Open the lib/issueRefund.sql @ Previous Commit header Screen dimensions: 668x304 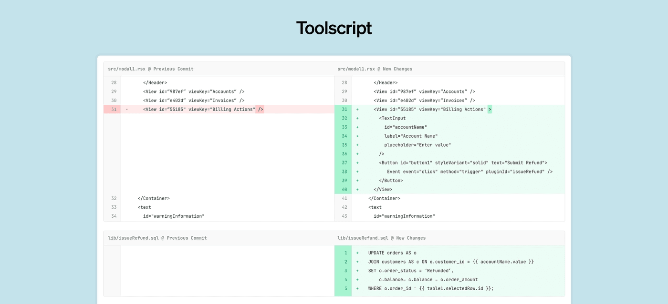point(157,238)
